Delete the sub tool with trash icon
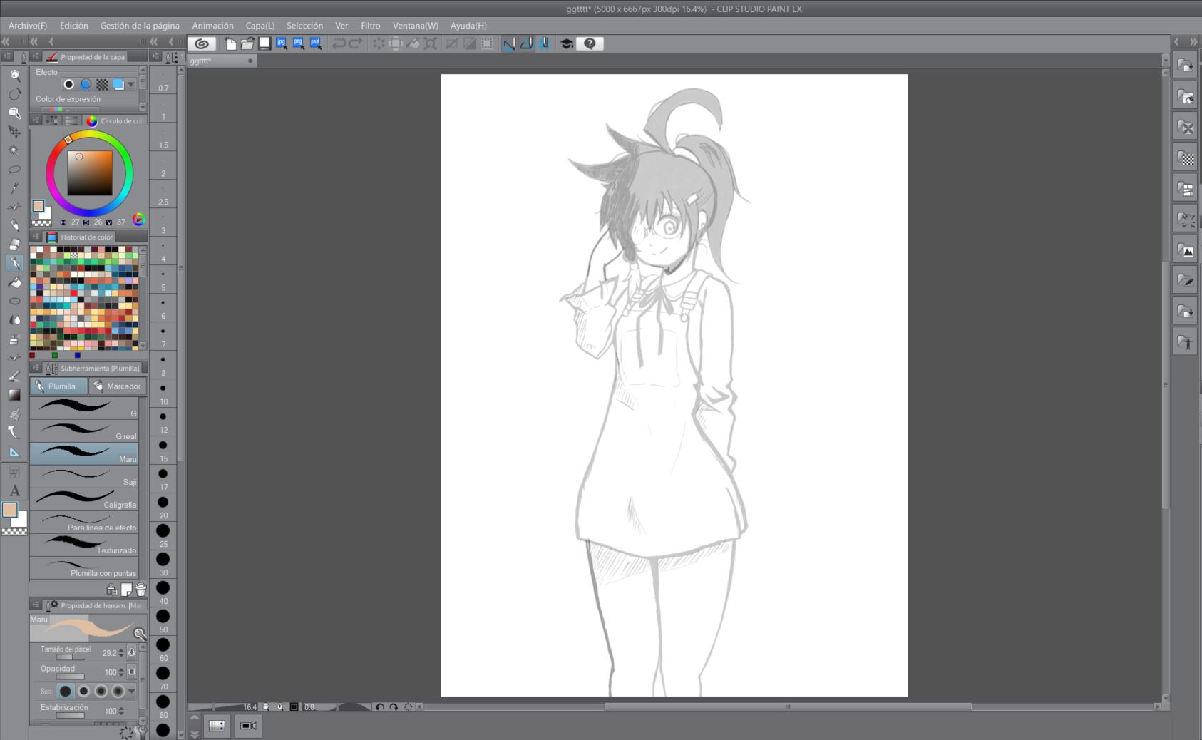The image size is (1202, 740). click(140, 590)
